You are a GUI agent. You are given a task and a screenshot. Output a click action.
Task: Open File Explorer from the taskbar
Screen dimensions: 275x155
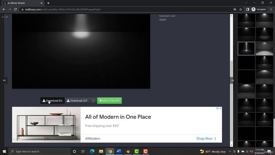tap(101, 151)
